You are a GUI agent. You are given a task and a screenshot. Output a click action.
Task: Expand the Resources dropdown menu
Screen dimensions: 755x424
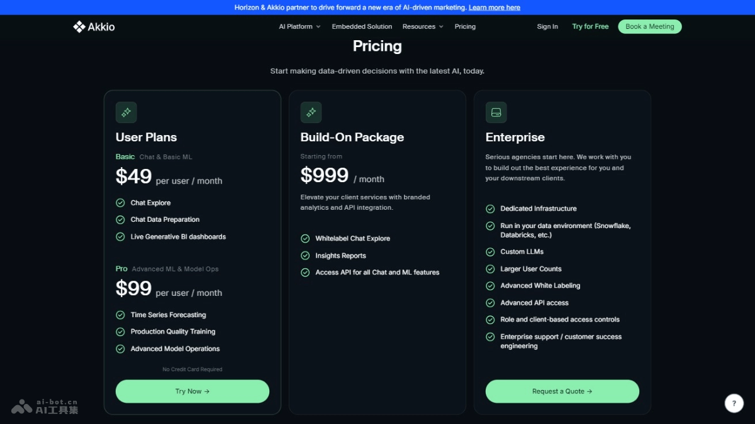coord(423,26)
